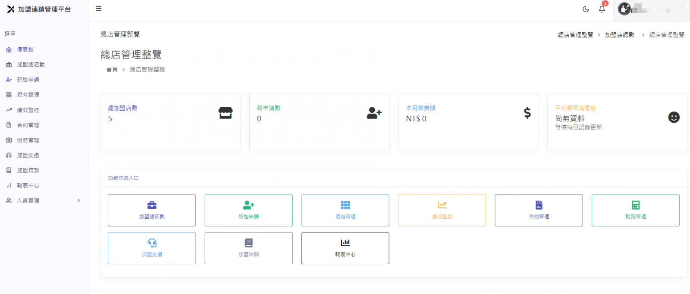Open the user avatar profile menu

tap(624, 9)
